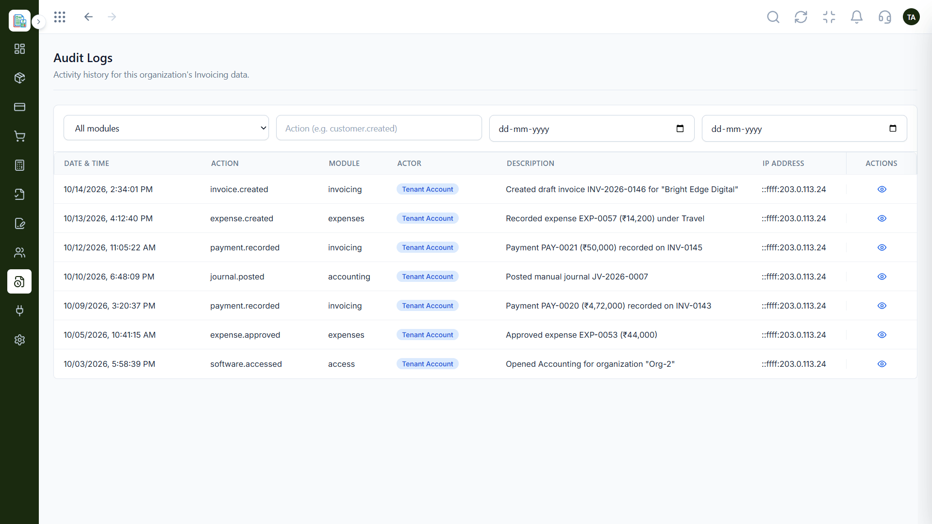Open the TA user avatar menu
The image size is (932, 524).
coord(911,17)
